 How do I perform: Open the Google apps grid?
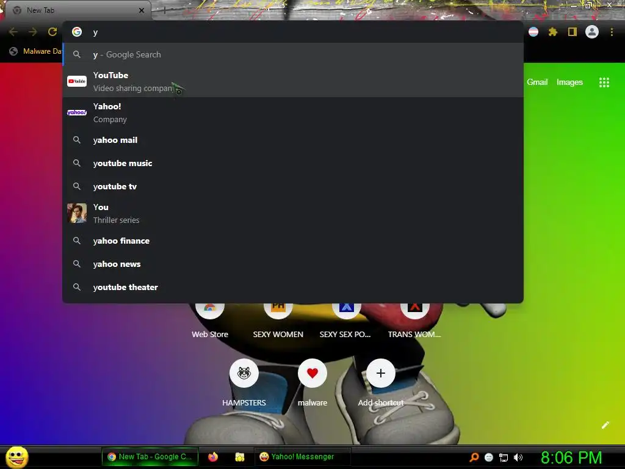(x=604, y=82)
